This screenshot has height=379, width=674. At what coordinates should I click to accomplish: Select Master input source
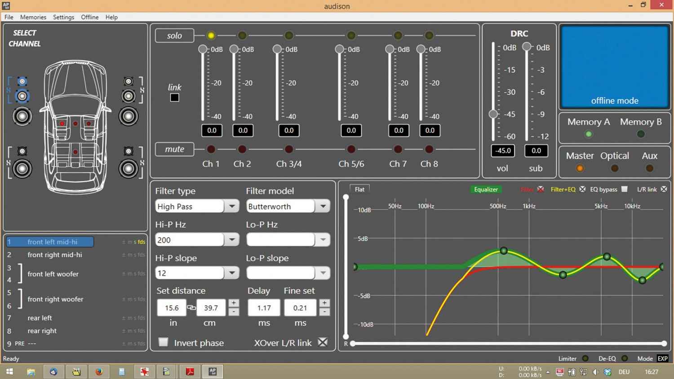tap(580, 169)
